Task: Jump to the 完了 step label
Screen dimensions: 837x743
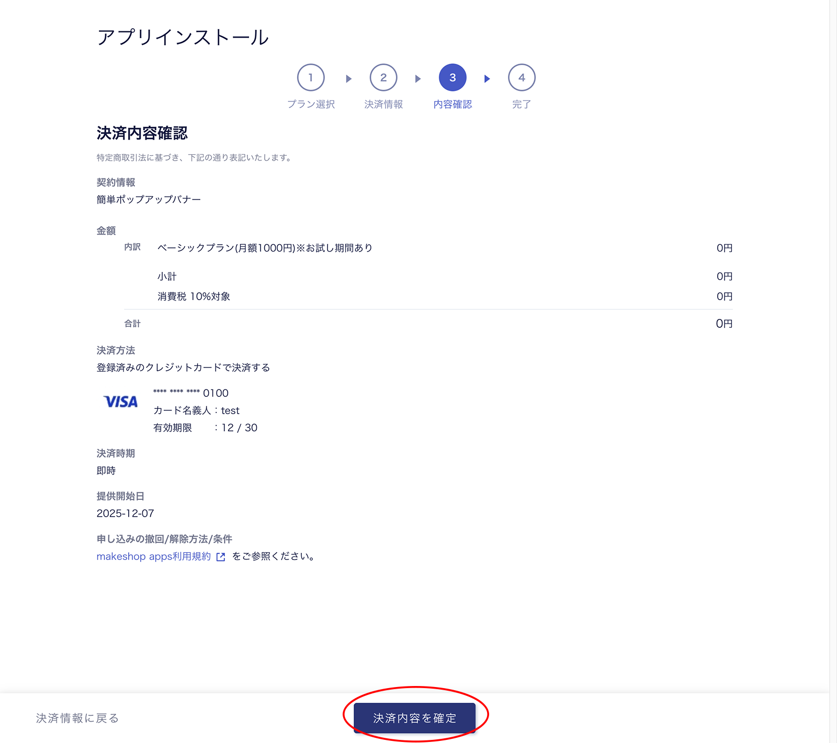Action: (522, 104)
